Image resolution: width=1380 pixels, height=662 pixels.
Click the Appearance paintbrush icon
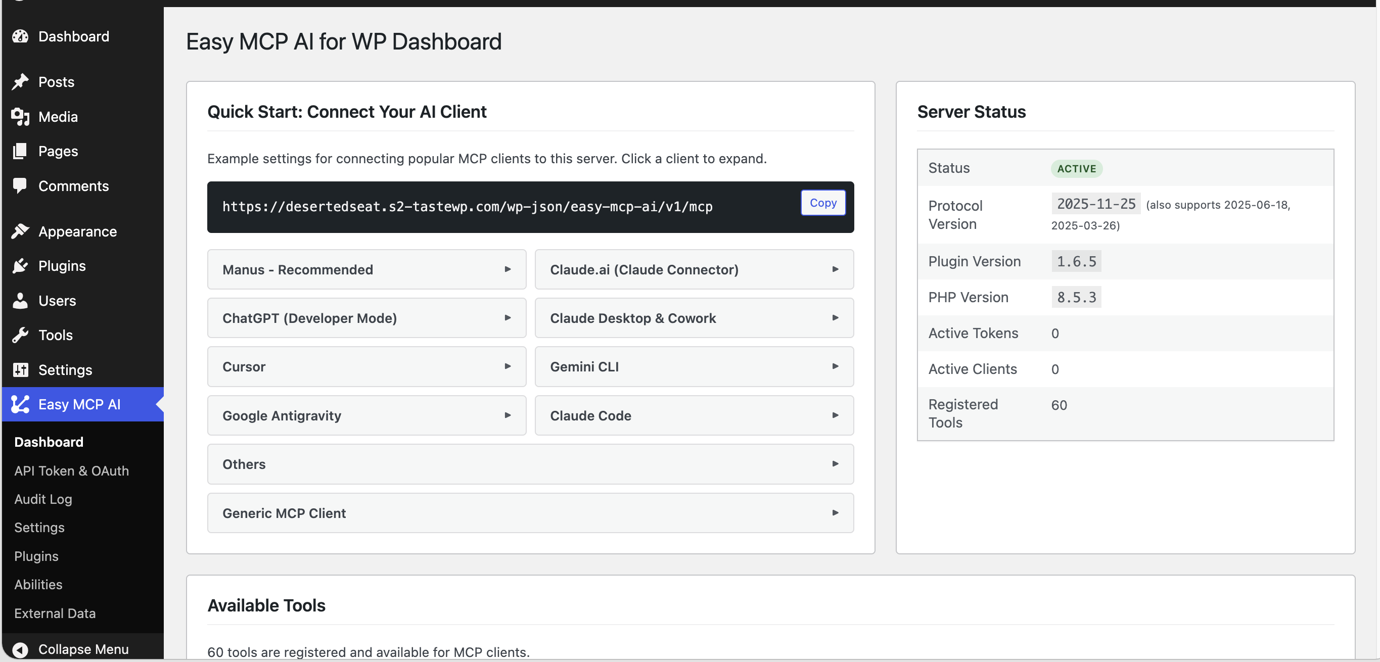20,231
